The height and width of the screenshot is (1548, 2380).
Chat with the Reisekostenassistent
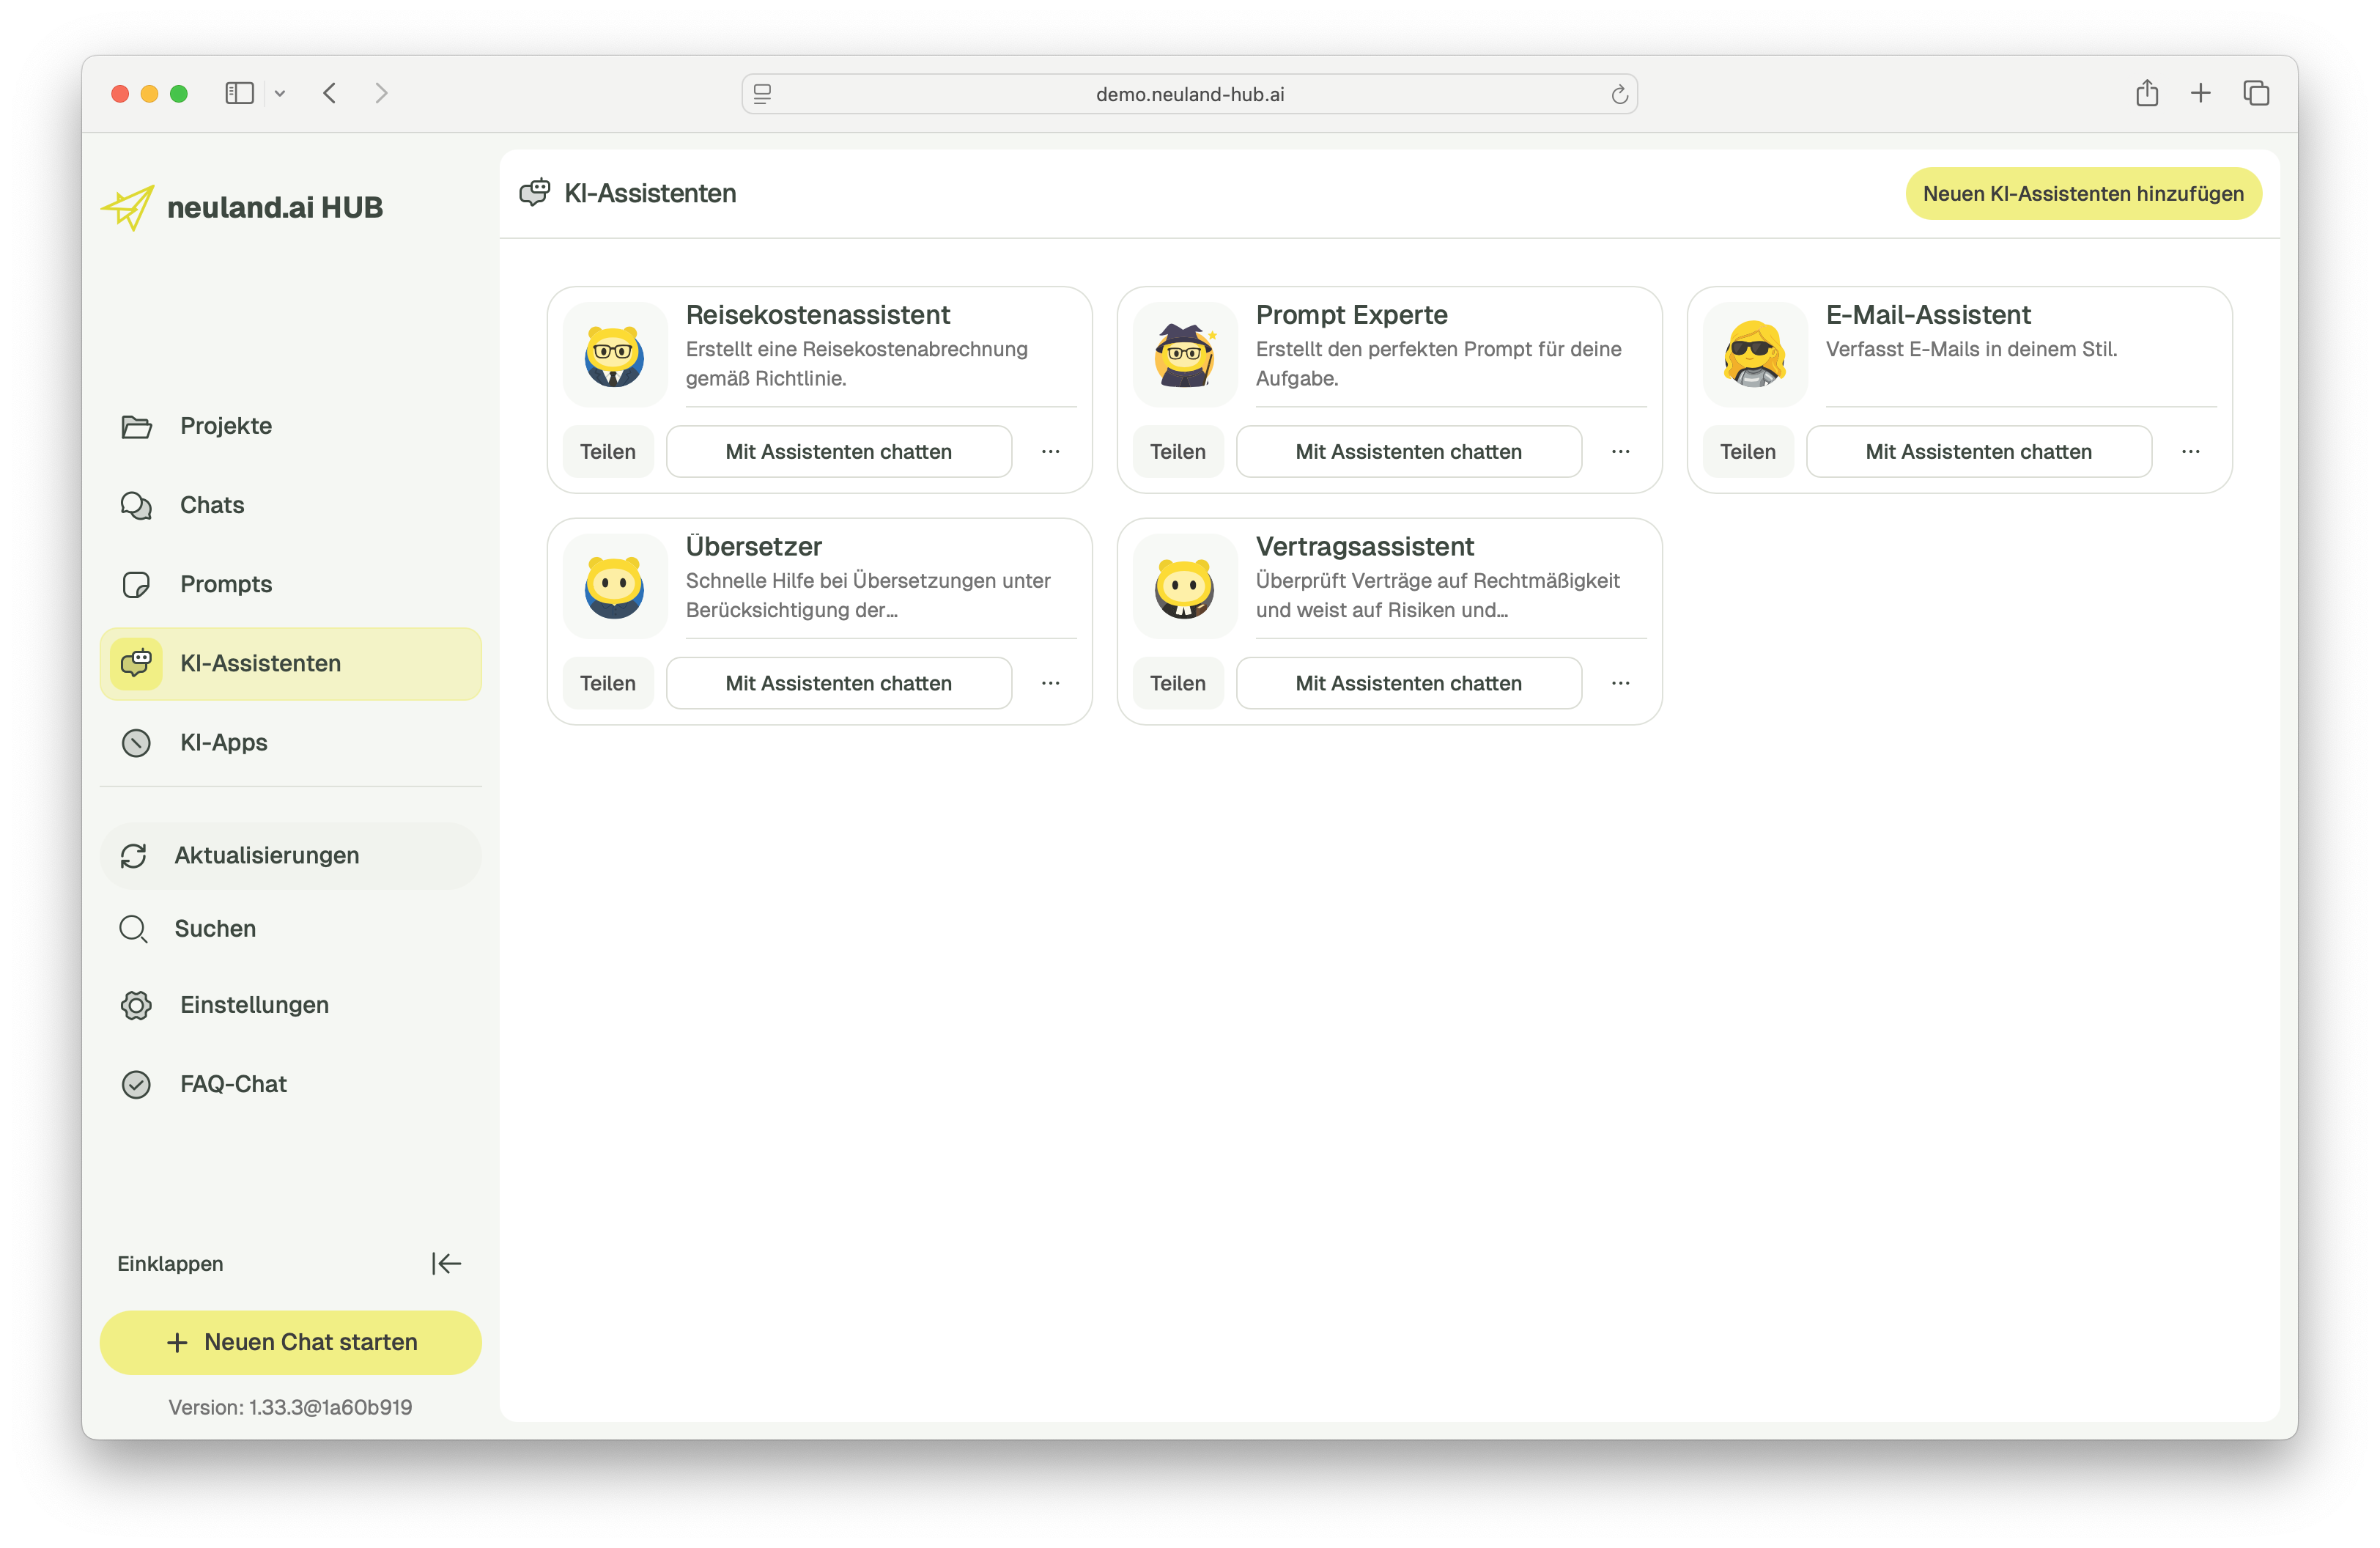click(839, 452)
